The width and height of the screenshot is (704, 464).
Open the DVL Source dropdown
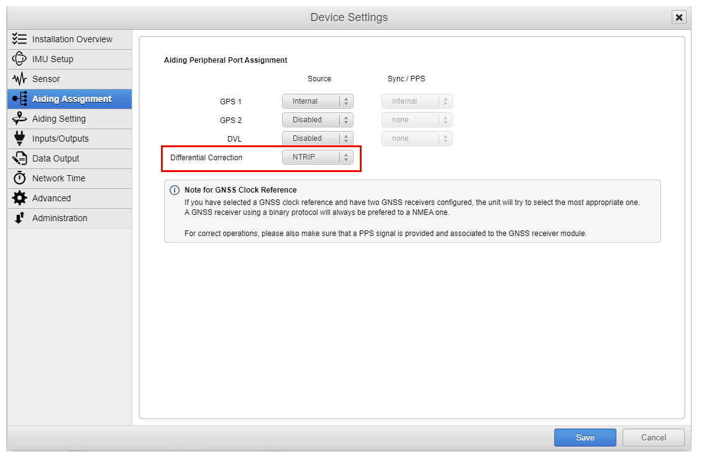[x=318, y=138]
